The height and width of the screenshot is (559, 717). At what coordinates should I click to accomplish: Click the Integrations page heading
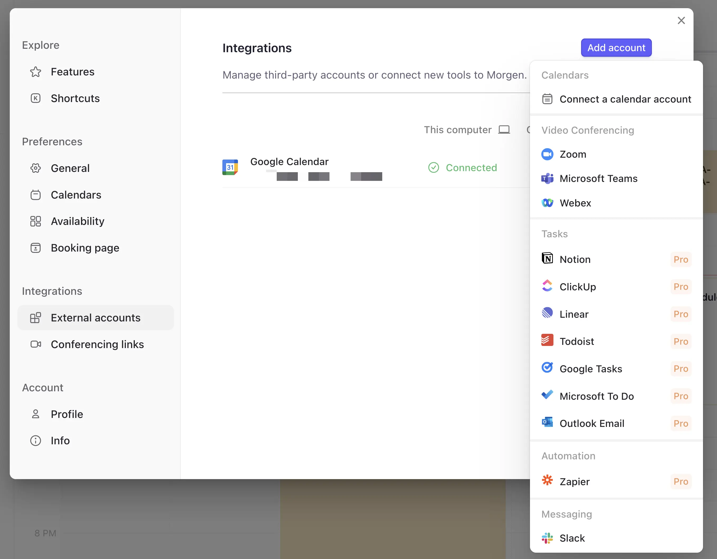point(257,48)
